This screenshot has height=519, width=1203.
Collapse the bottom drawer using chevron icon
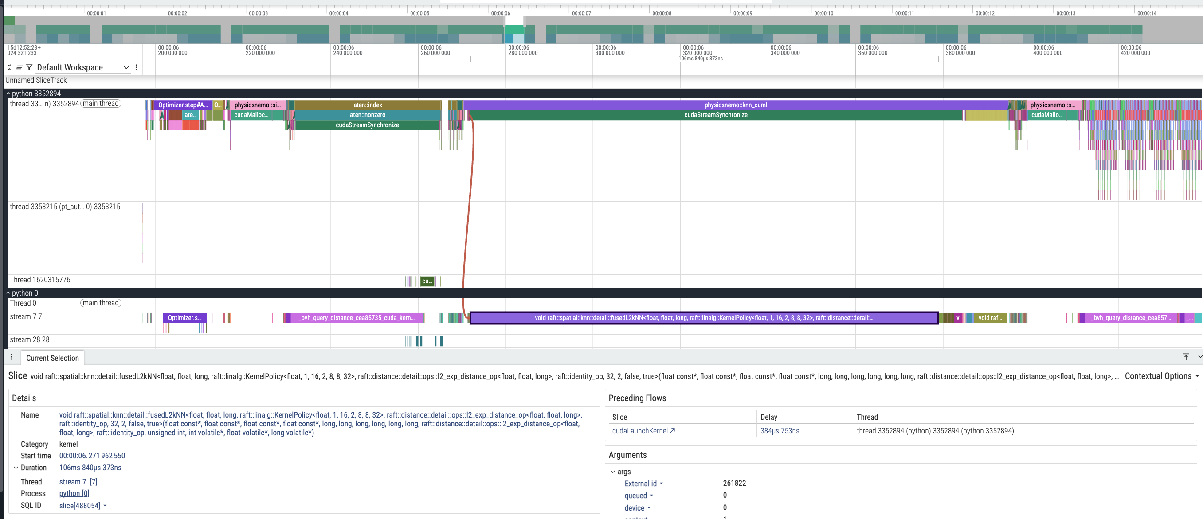coord(1199,357)
